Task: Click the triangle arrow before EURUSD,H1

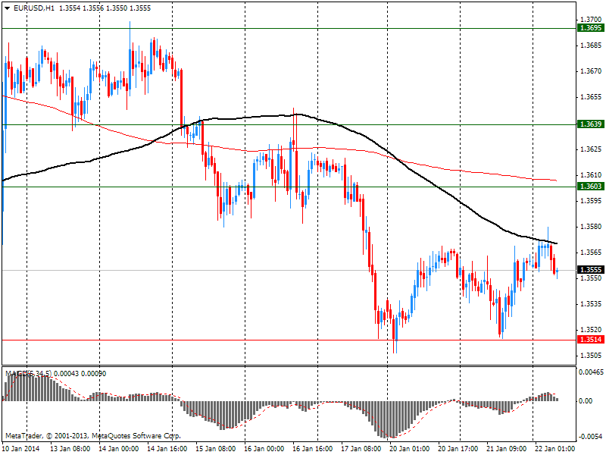Action: (7, 8)
